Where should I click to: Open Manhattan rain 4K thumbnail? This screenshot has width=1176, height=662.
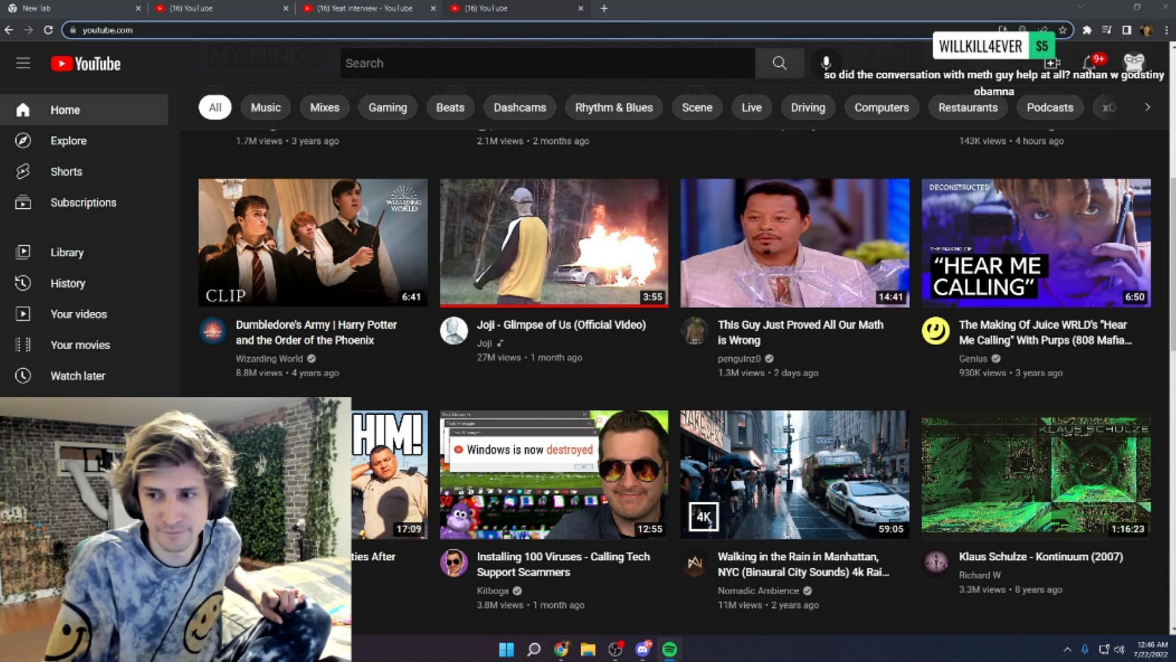(x=794, y=475)
